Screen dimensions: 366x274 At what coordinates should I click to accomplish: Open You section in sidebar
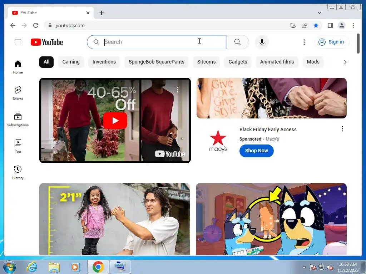18,146
